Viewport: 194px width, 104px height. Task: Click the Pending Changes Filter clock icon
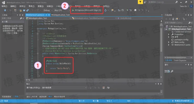[x=184, y=19]
